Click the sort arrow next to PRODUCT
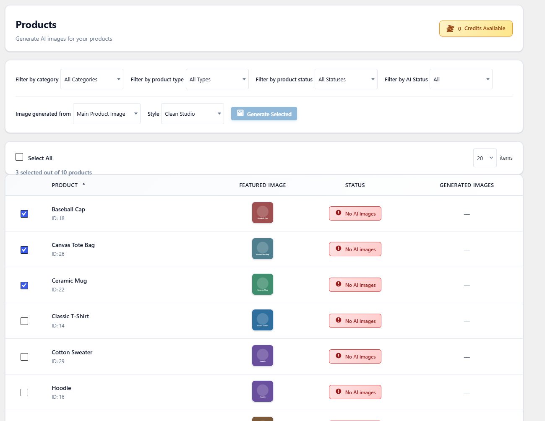545x421 pixels. coord(83,184)
